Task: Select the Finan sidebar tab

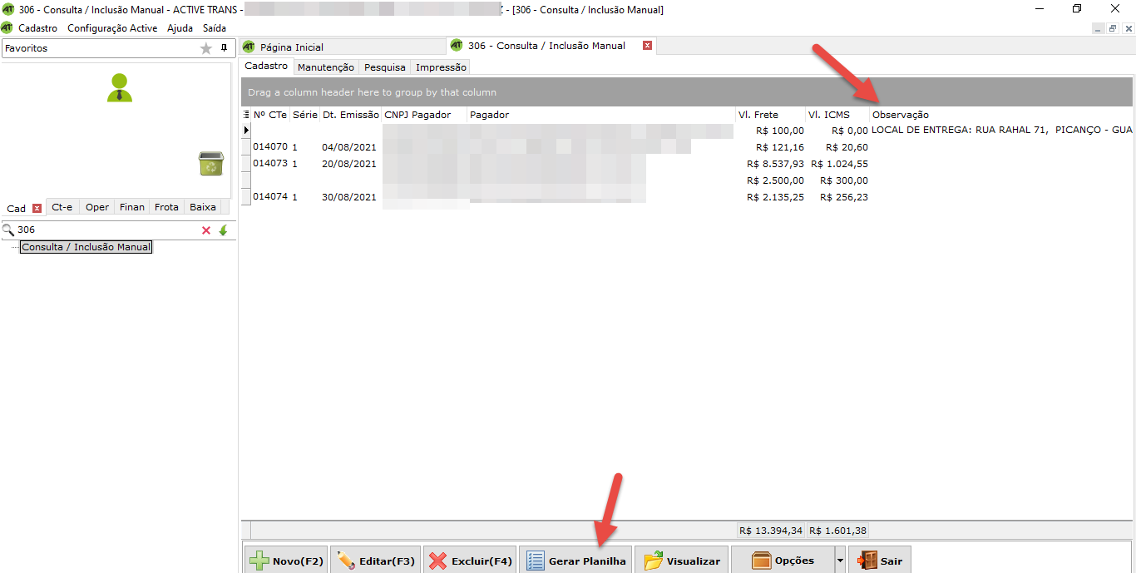Action: click(x=131, y=207)
